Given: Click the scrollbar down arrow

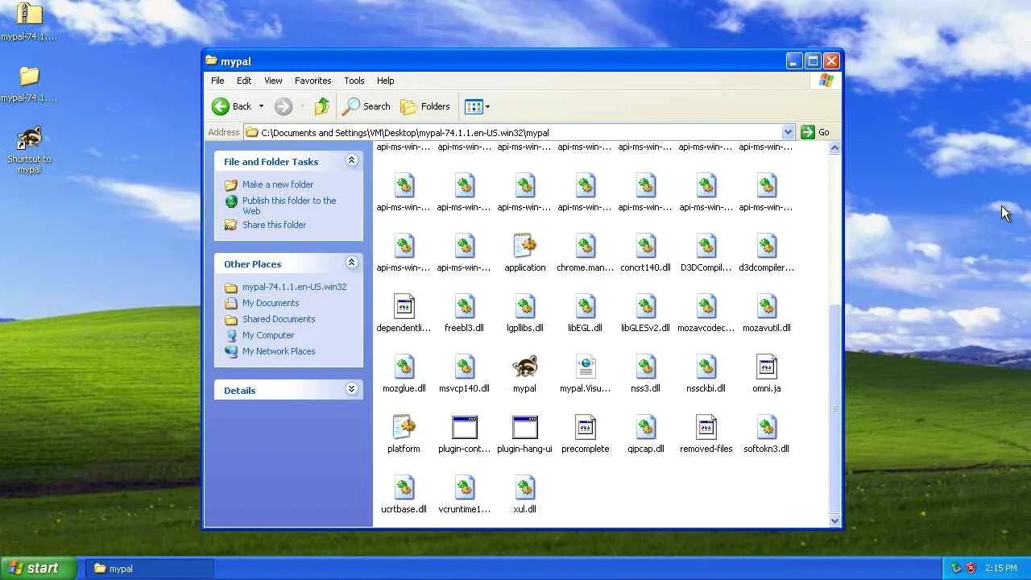Looking at the screenshot, I should click(x=834, y=521).
